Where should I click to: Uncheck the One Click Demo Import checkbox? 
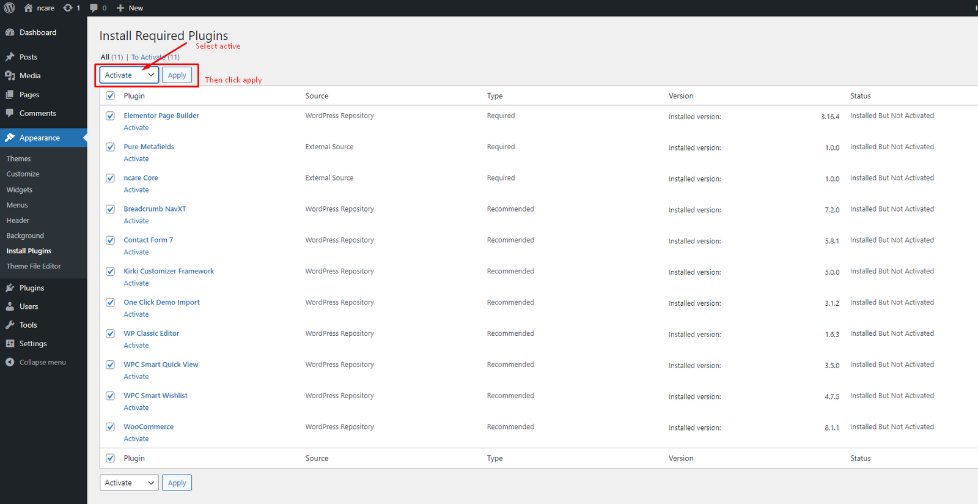(110, 303)
